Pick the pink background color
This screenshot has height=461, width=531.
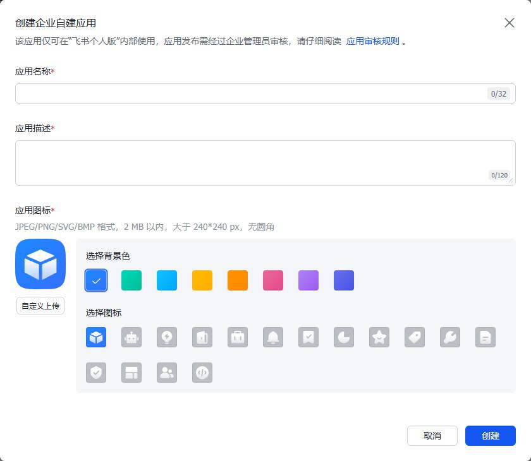tap(273, 280)
